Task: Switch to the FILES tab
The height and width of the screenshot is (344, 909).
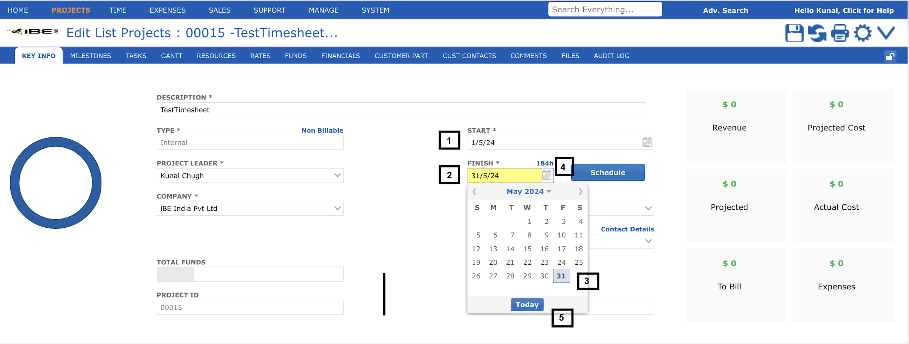Action: pos(570,56)
